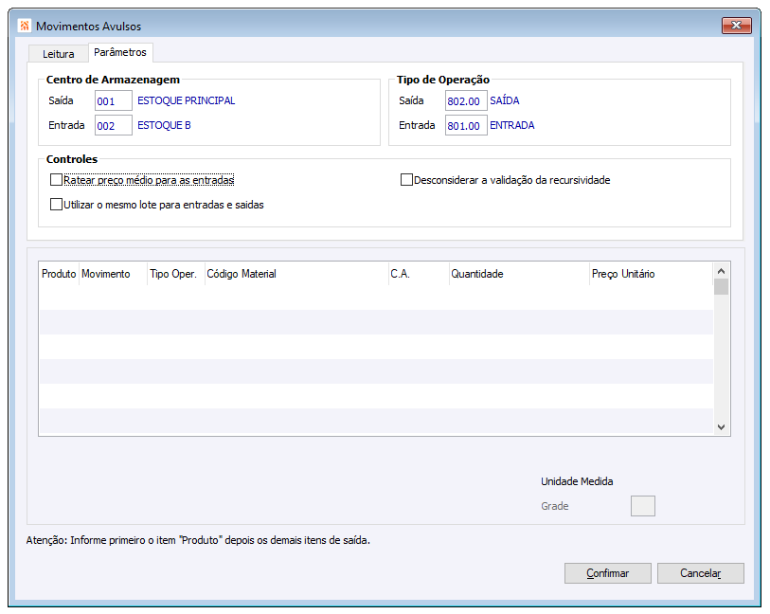Click the Confirmar button
Screen dimensions: 770x614
[608, 573]
